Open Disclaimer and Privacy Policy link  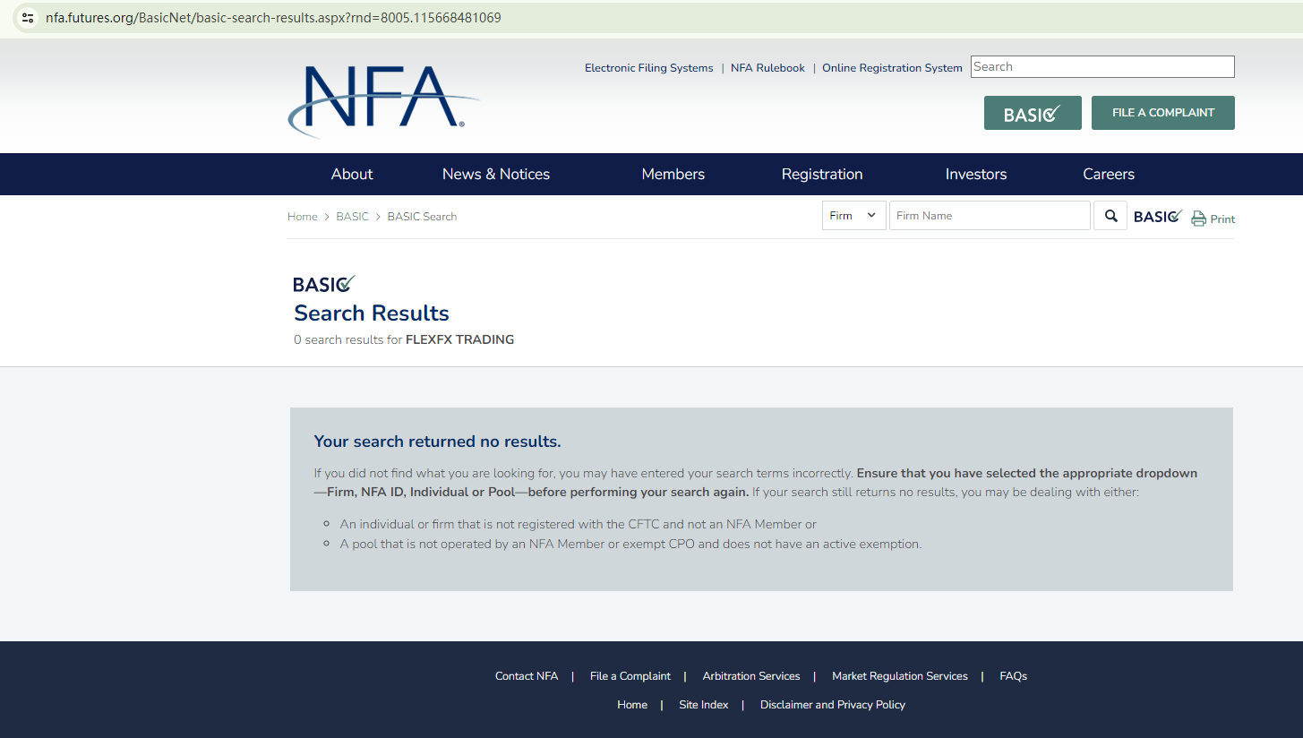point(833,705)
